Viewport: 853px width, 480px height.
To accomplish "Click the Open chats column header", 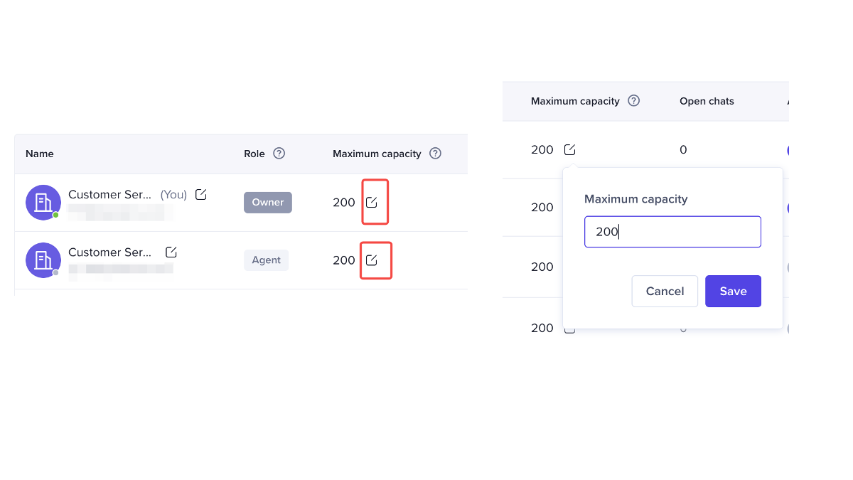I will tap(707, 101).
